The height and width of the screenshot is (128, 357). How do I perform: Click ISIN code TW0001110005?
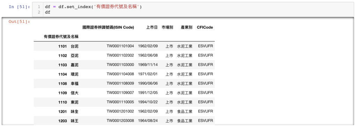pyautogui.click(x=120, y=102)
